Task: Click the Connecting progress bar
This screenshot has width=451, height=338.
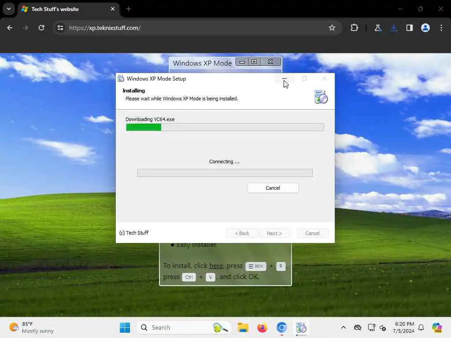Action: 225,173
